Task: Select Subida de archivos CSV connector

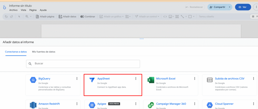Action: click(x=230, y=85)
